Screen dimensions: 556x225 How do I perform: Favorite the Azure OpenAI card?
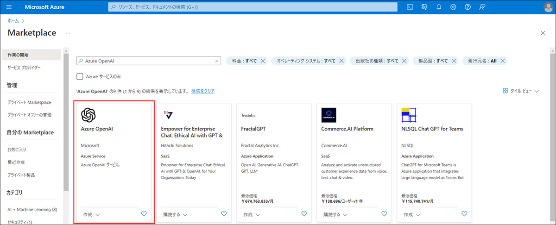144,214
